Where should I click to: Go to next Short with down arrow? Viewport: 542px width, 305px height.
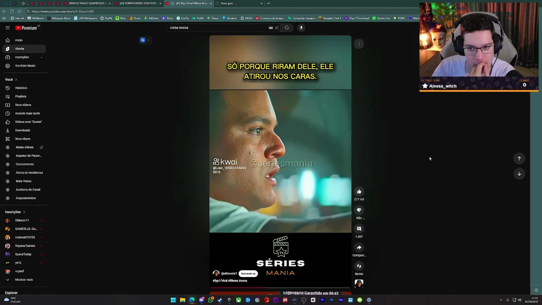[519, 174]
